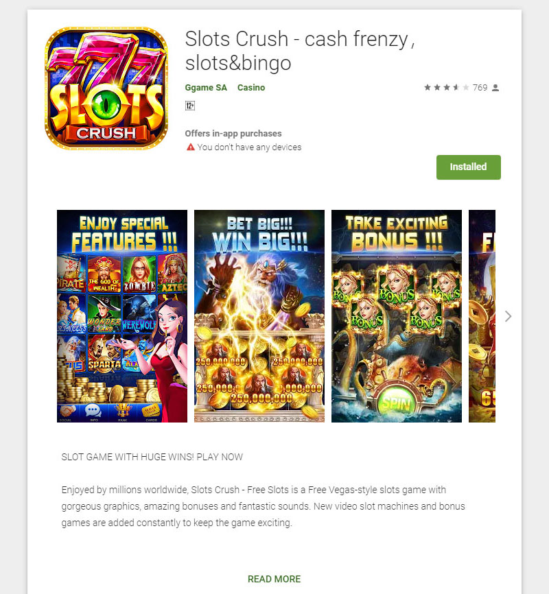Screen dimensions: 549x594
Task: Open the Bet Big Win Big screenshot
Action: (259, 316)
